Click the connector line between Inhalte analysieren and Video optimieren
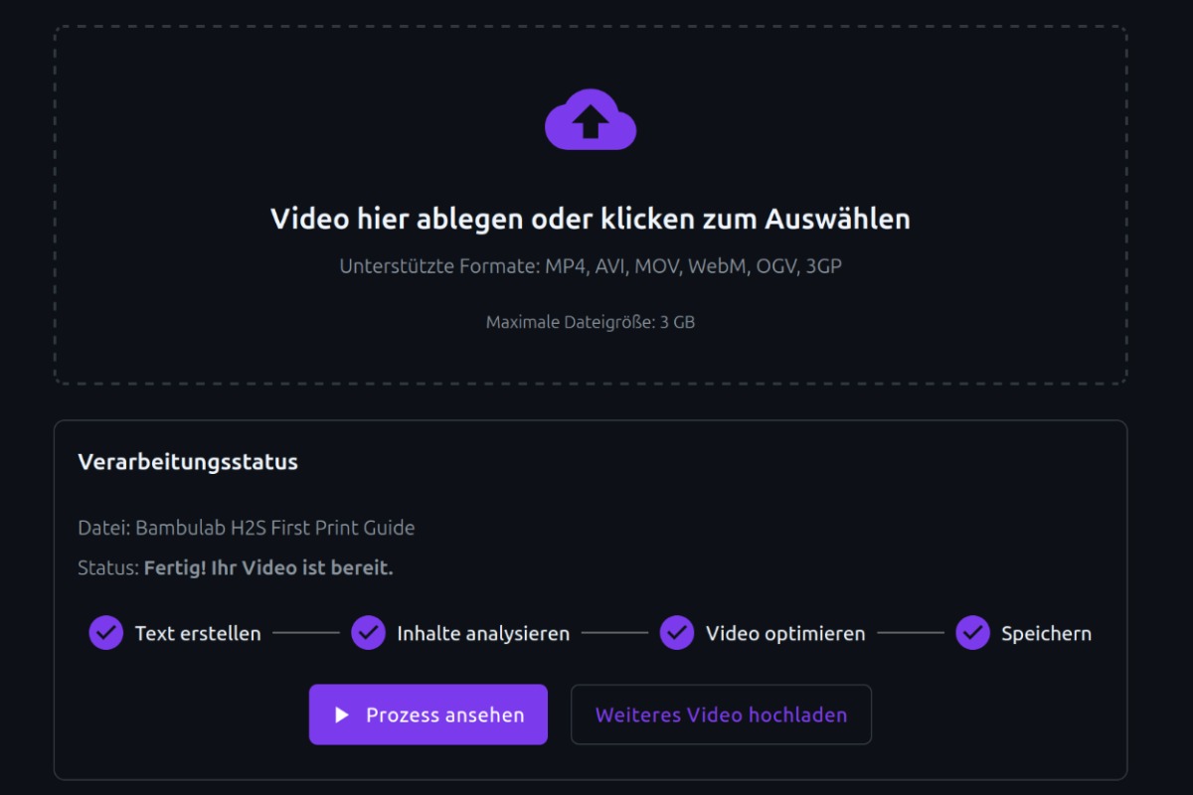Screen dimensions: 1193x795 coord(616,633)
